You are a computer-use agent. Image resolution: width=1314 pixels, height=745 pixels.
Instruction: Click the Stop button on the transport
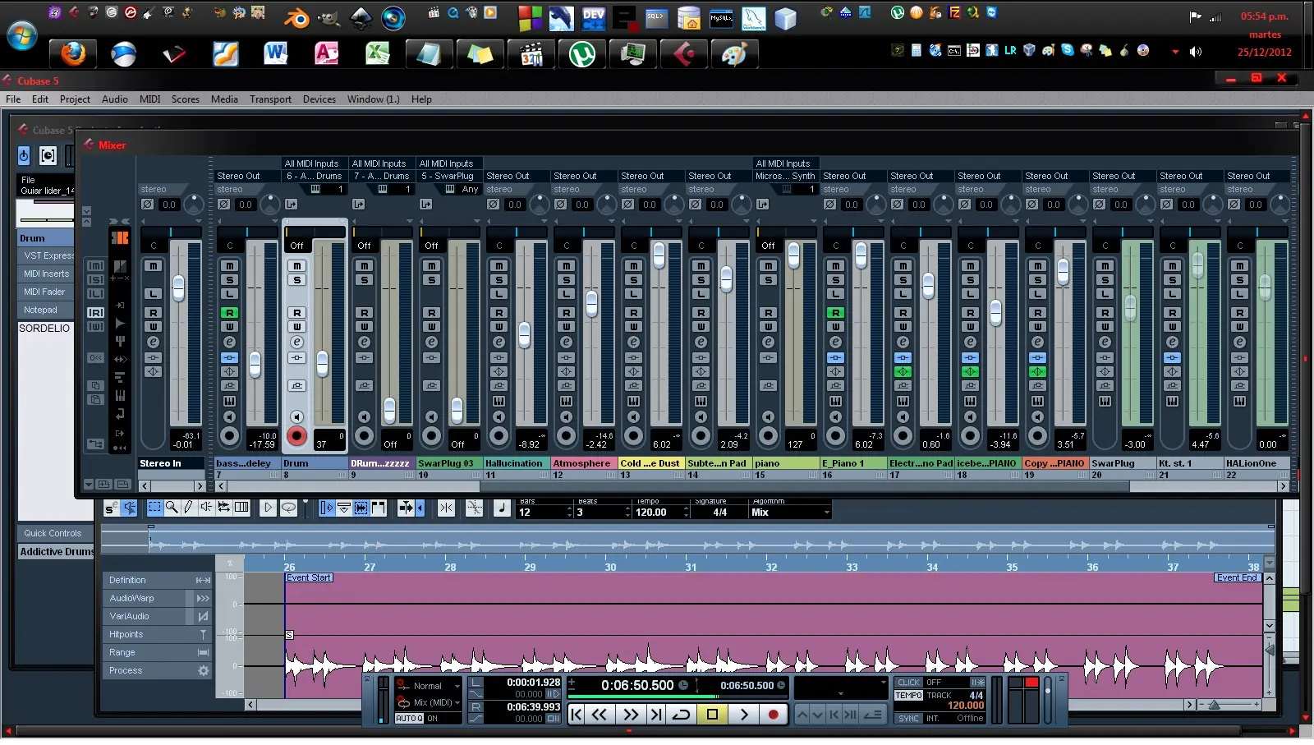coord(712,715)
